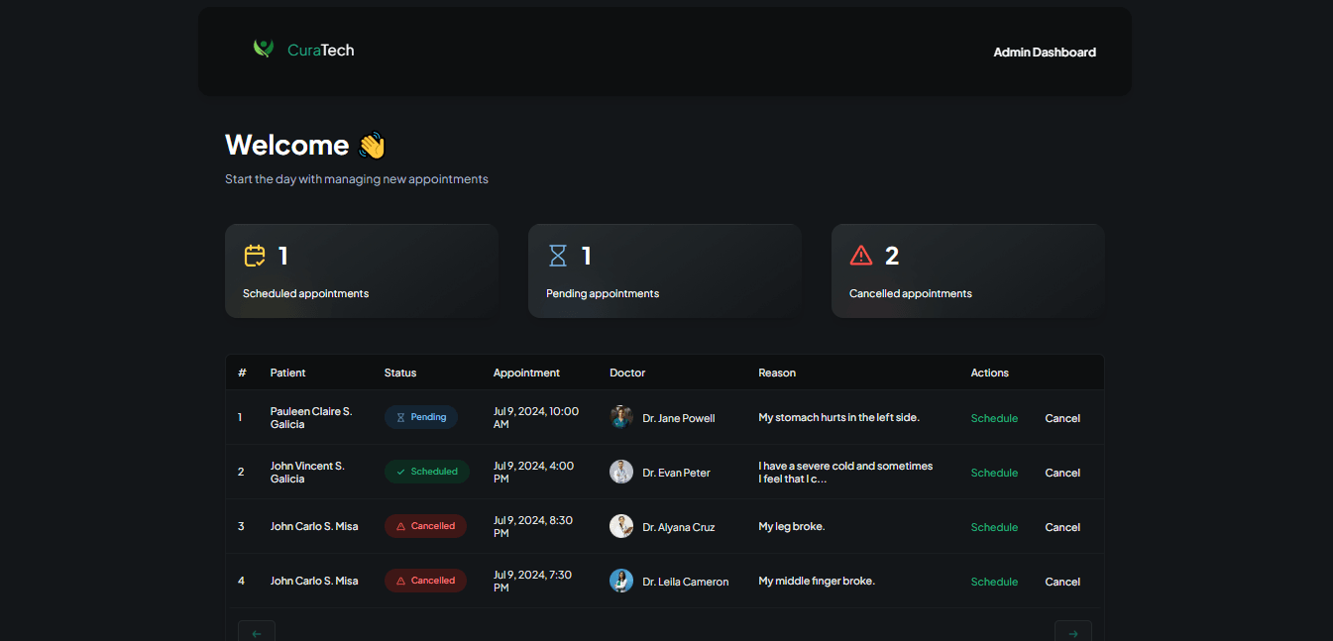1333x641 pixels.
Task: Click the hourglass icon on Pending appointments card
Action: click(558, 256)
